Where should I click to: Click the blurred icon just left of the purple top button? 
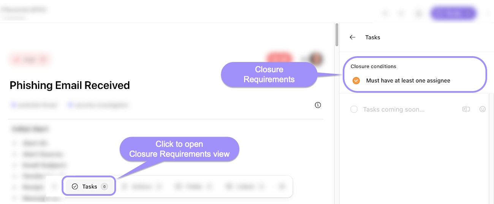(x=419, y=14)
